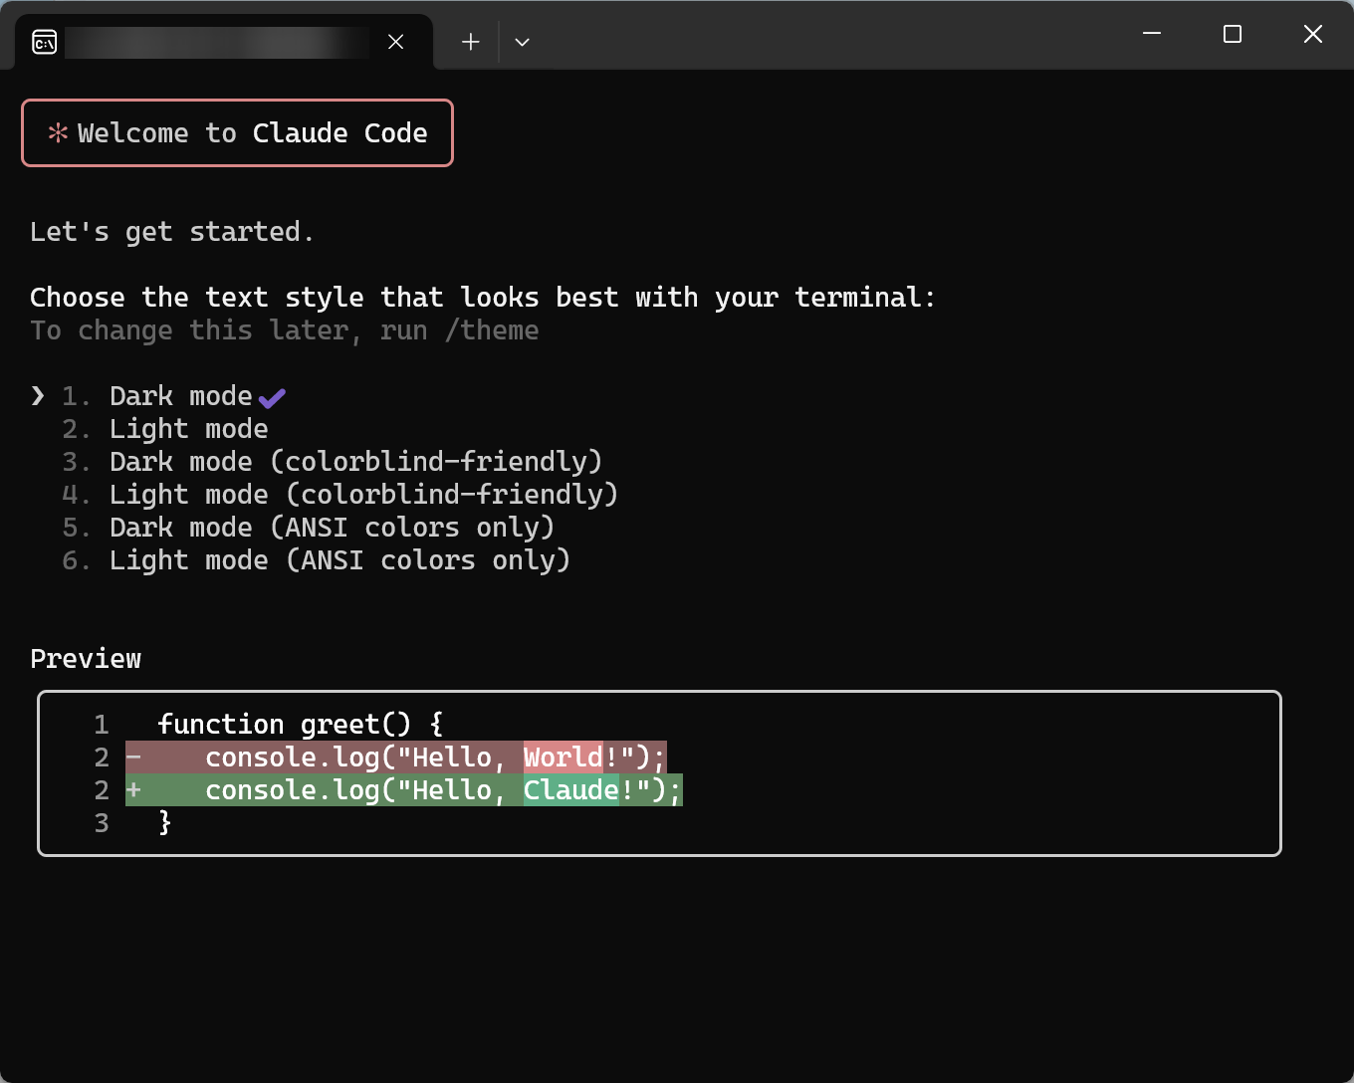The image size is (1354, 1083).
Task: Click the plus sign on the added line
Action: (x=133, y=790)
